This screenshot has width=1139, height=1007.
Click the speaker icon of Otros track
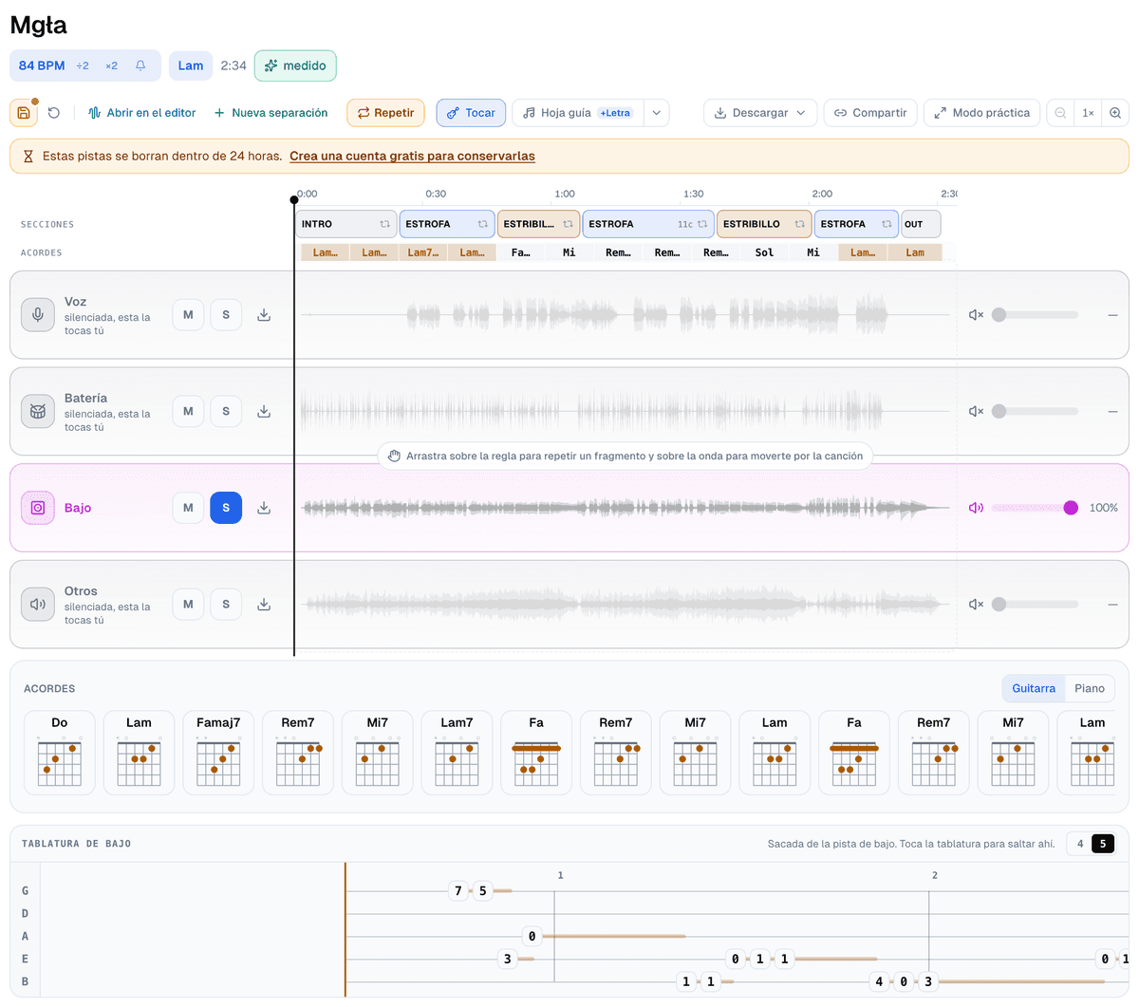click(x=38, y=605)
